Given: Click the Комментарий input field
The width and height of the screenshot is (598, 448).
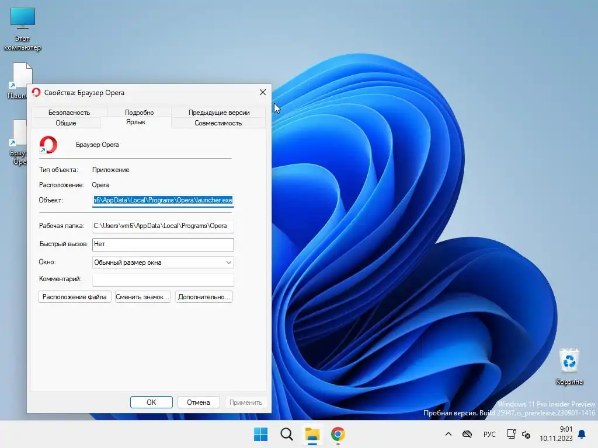Looking at the screenshot, I should [x=163, y=279].
